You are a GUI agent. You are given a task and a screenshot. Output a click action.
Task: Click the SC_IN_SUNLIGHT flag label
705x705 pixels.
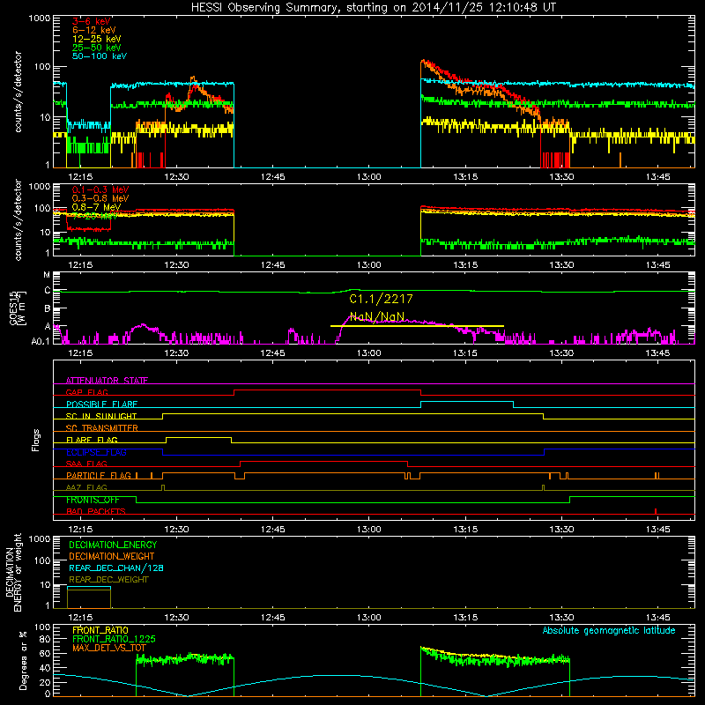(101, 416)
